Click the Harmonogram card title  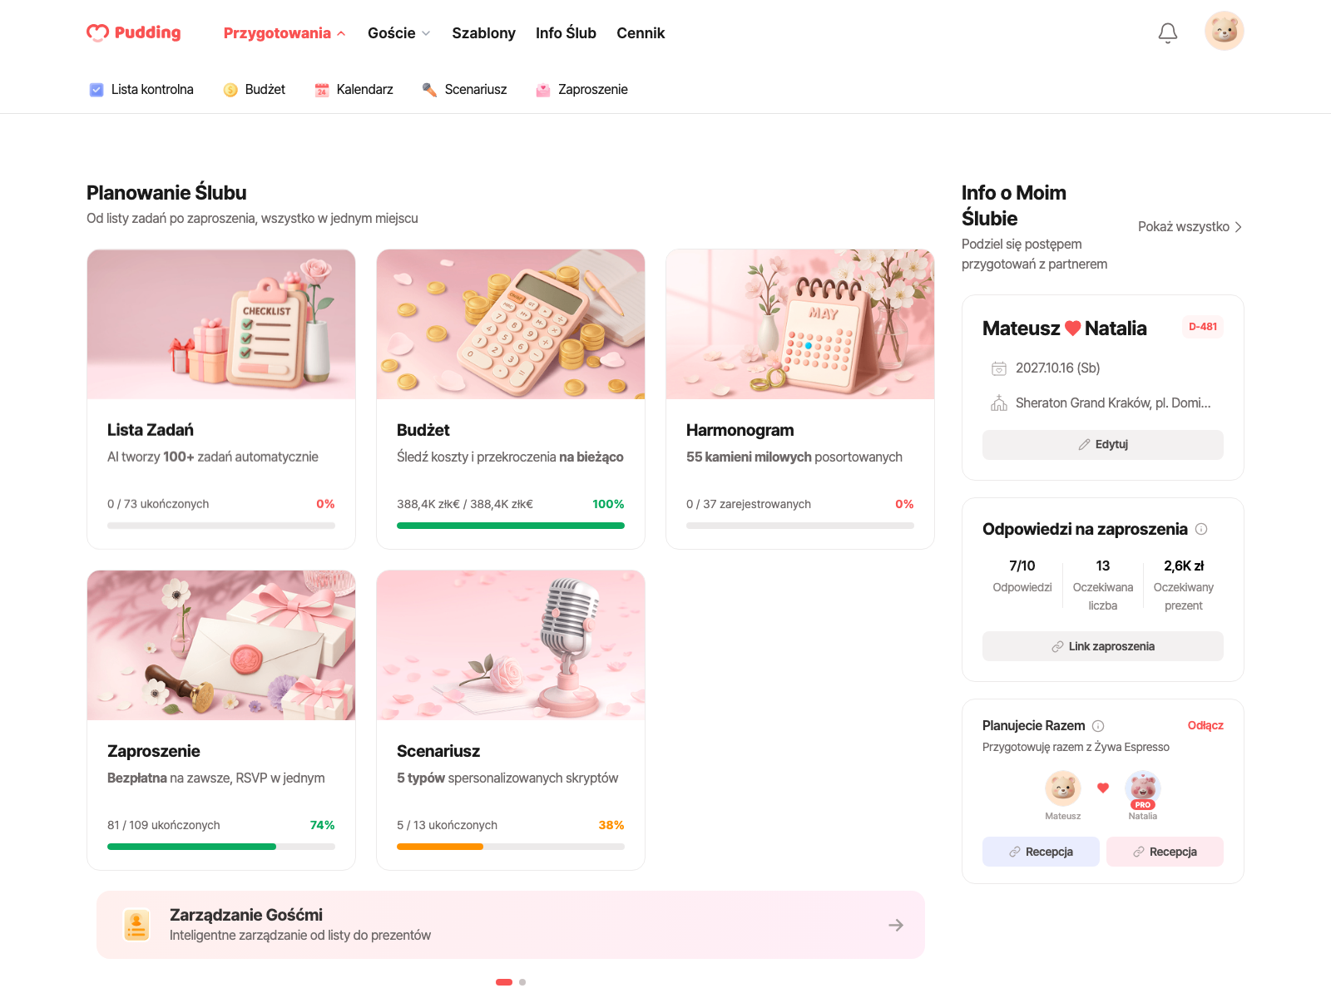pyautogui.click(x=740, y=430)
